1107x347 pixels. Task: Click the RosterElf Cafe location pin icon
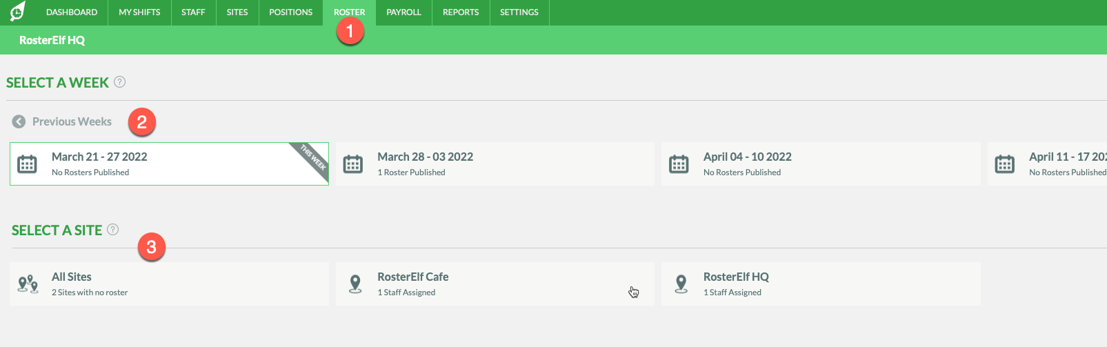coord(355,284)
